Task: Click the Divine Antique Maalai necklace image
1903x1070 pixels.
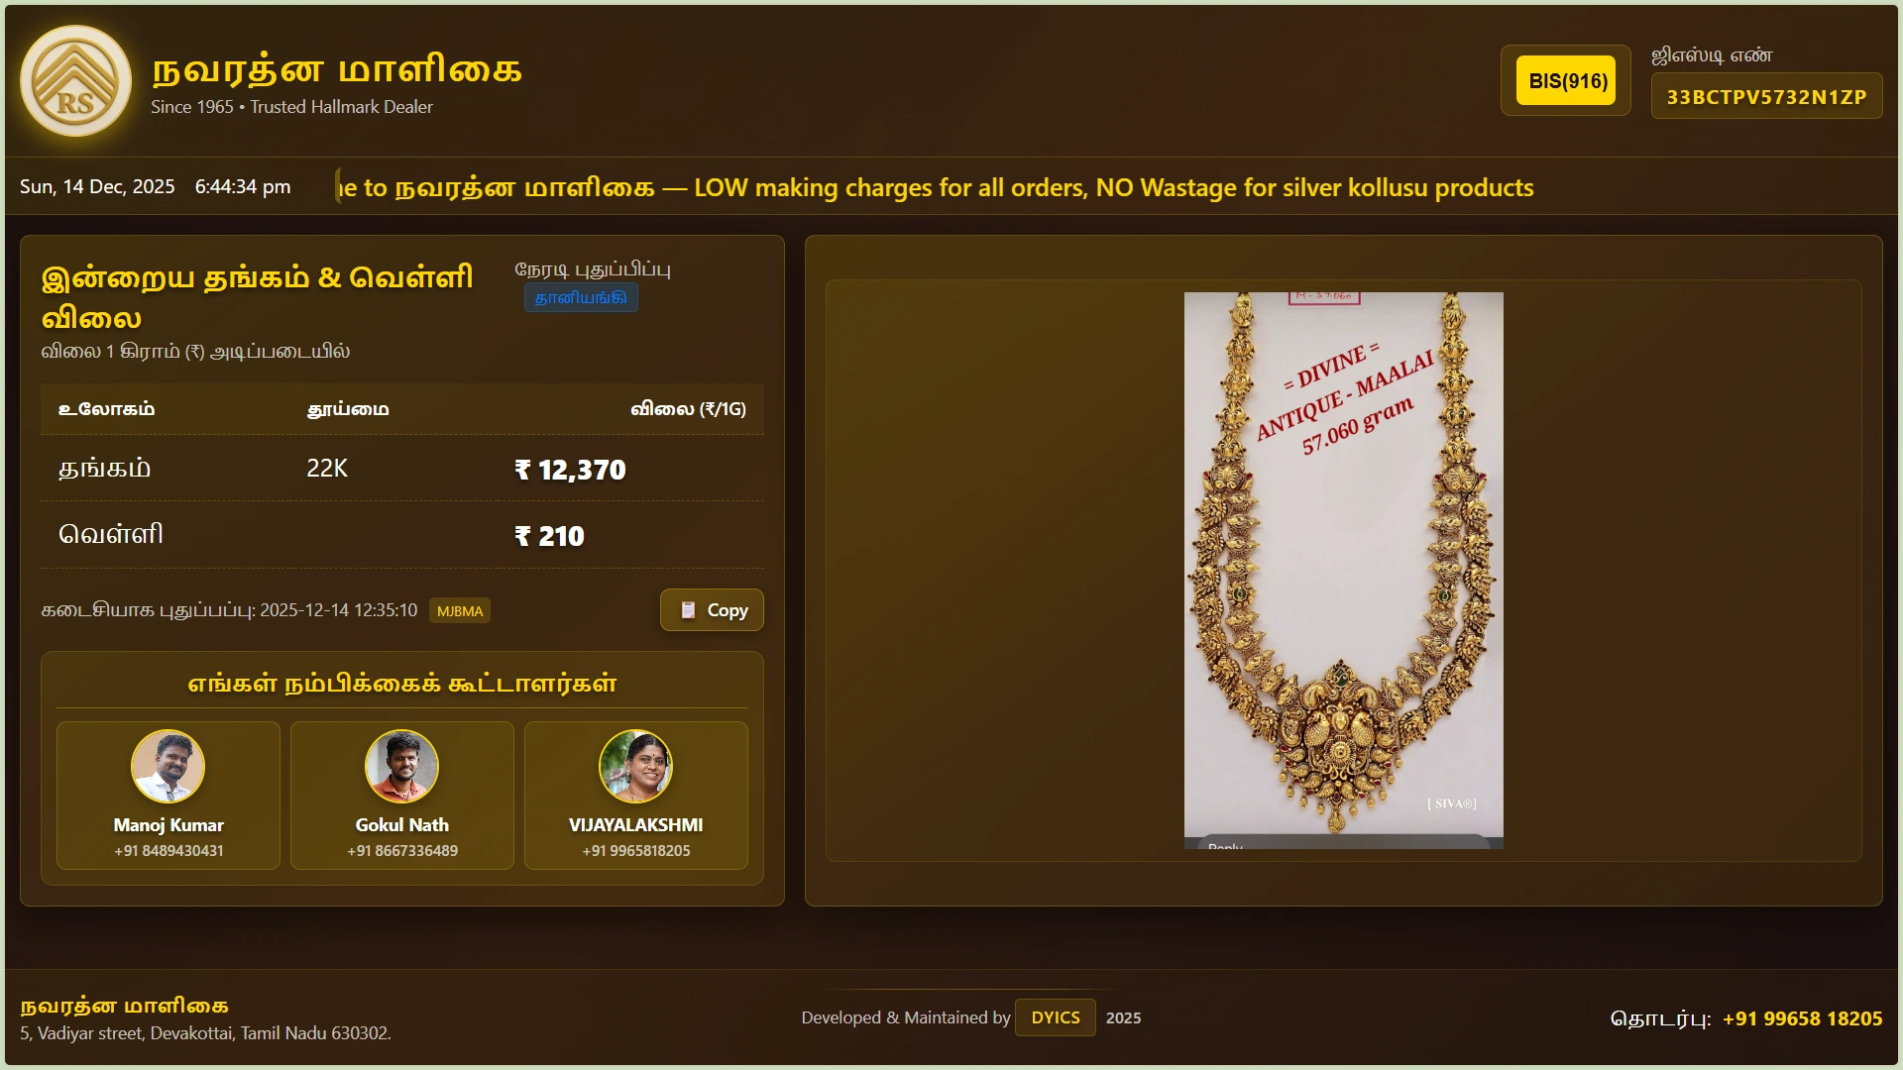Action: click(x=1344, y=571)
